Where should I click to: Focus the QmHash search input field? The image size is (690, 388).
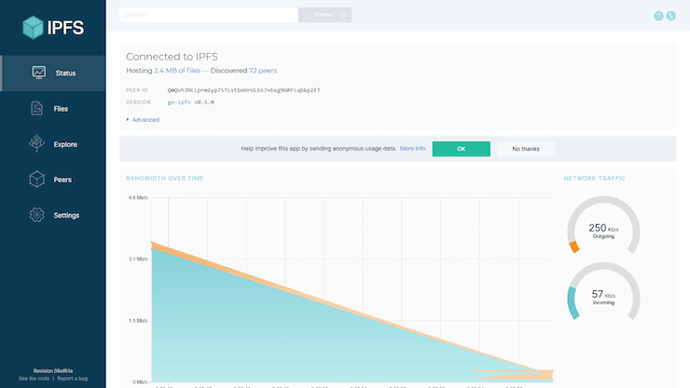(x=207, y=15)
